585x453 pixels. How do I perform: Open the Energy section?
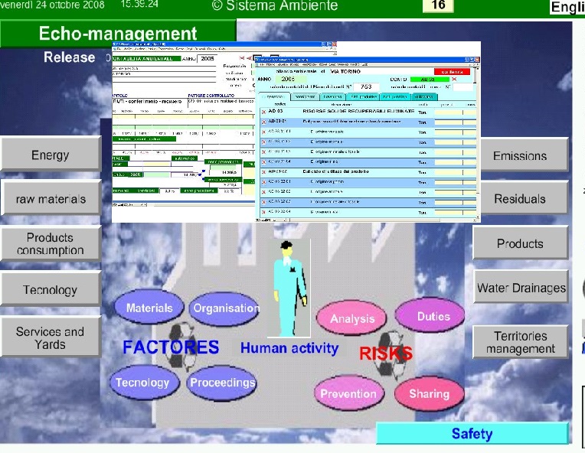click(x=50, y=155)
